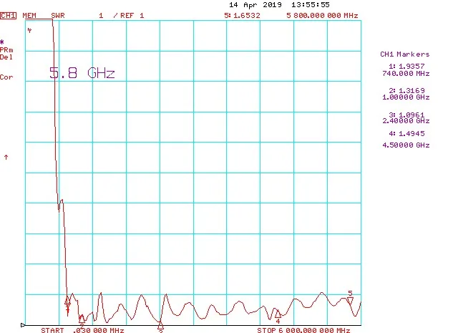Click the small trace marker in graph top-left
458x333 pixels.
[29, 30]
